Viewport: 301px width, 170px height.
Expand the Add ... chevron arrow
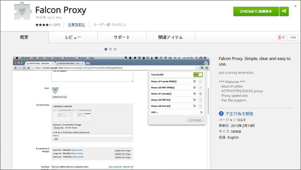click(x=201, y=112)
